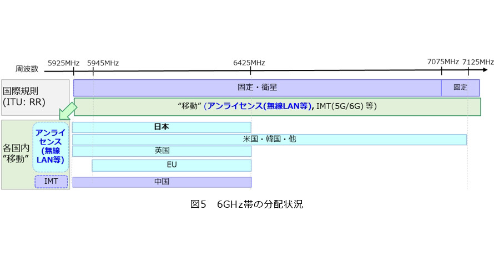Click the 7075MHz frequency marker

click(x=442, y=62)
